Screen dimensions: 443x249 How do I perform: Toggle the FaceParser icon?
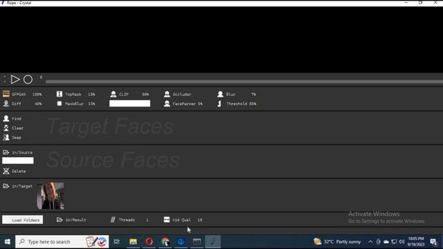167,104
